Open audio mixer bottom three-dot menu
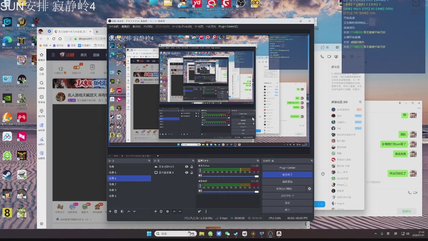Viewport: 428px width, 241px height. click(206, 212)
